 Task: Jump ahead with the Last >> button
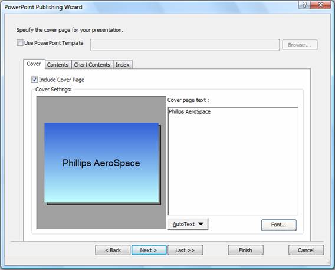point(185,250)
